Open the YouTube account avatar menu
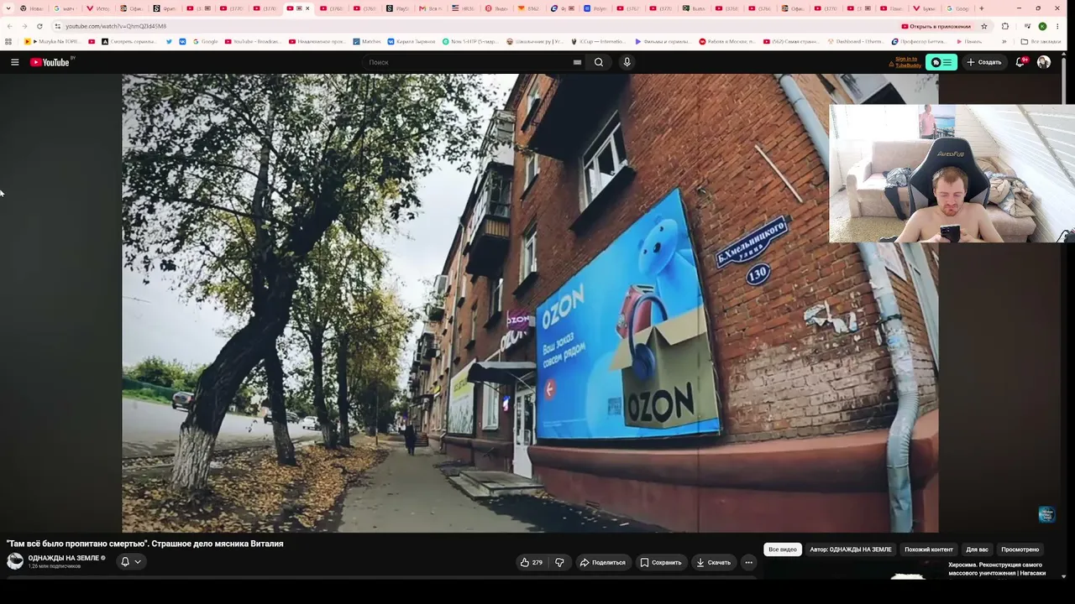The height and width of the screenshot is (604, 1075). (1044, 62)
